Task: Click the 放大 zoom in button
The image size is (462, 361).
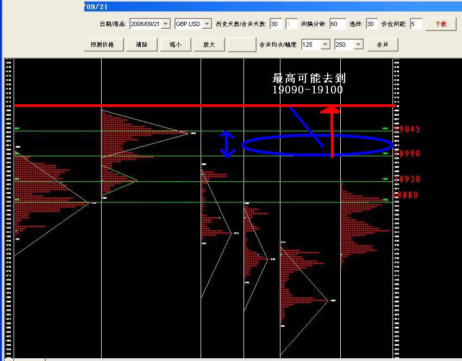Action: pos(209,45)
